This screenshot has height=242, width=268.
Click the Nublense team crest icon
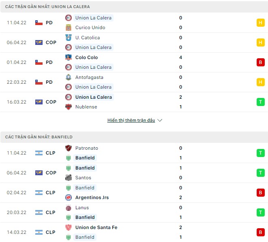(69, 107)
